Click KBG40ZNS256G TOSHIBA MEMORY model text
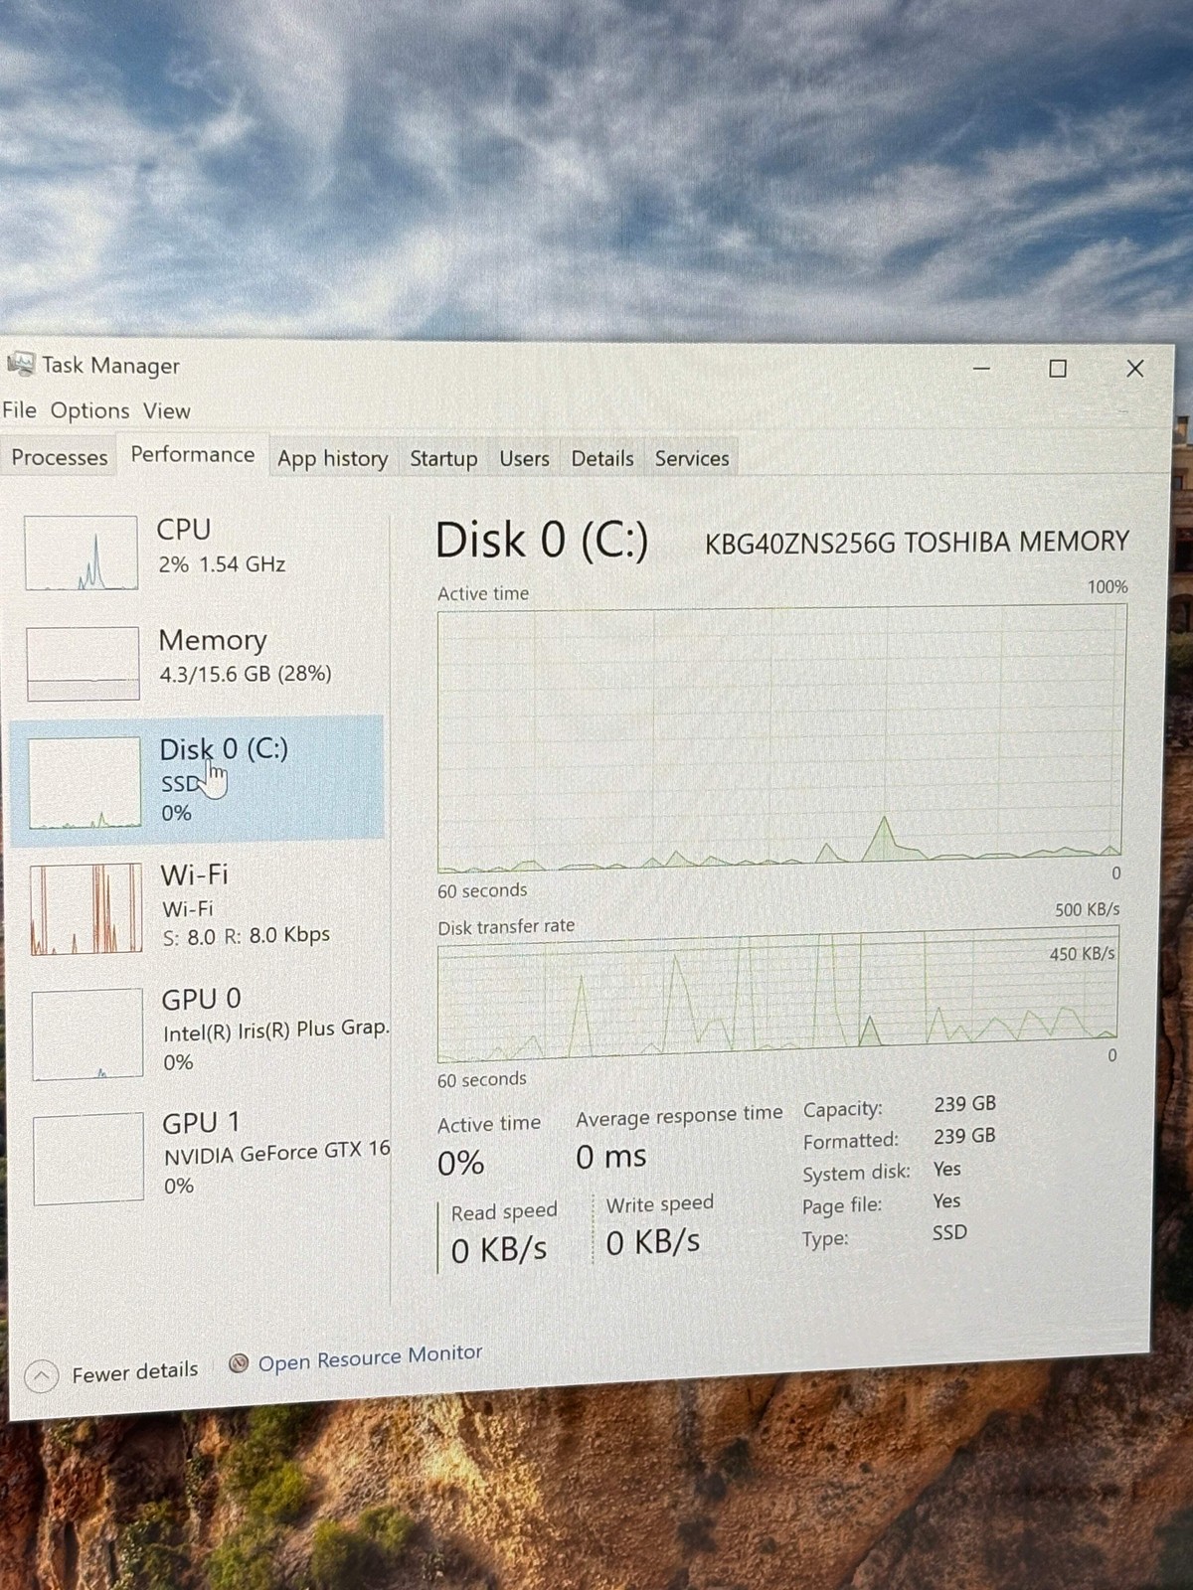This screenshot has width=1193, height=1590. click(917, 542)
